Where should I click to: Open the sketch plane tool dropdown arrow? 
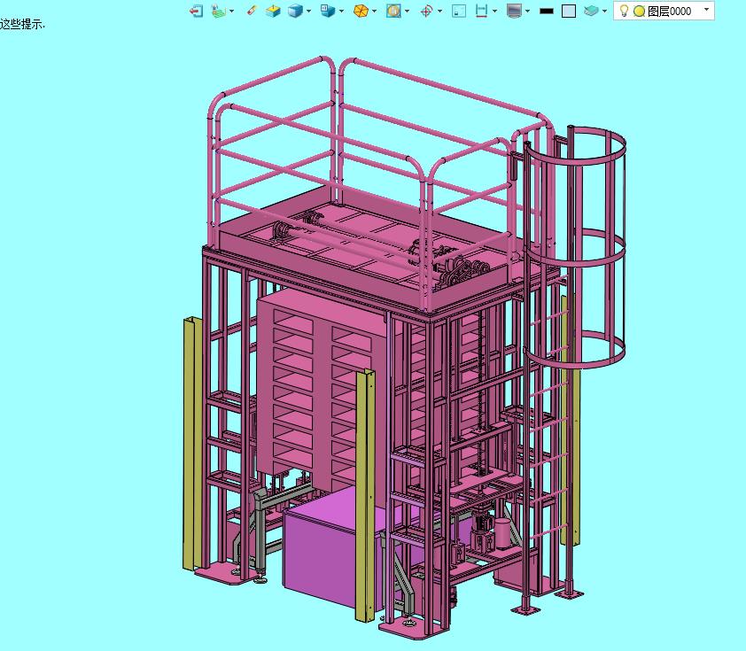click(232, 11)
